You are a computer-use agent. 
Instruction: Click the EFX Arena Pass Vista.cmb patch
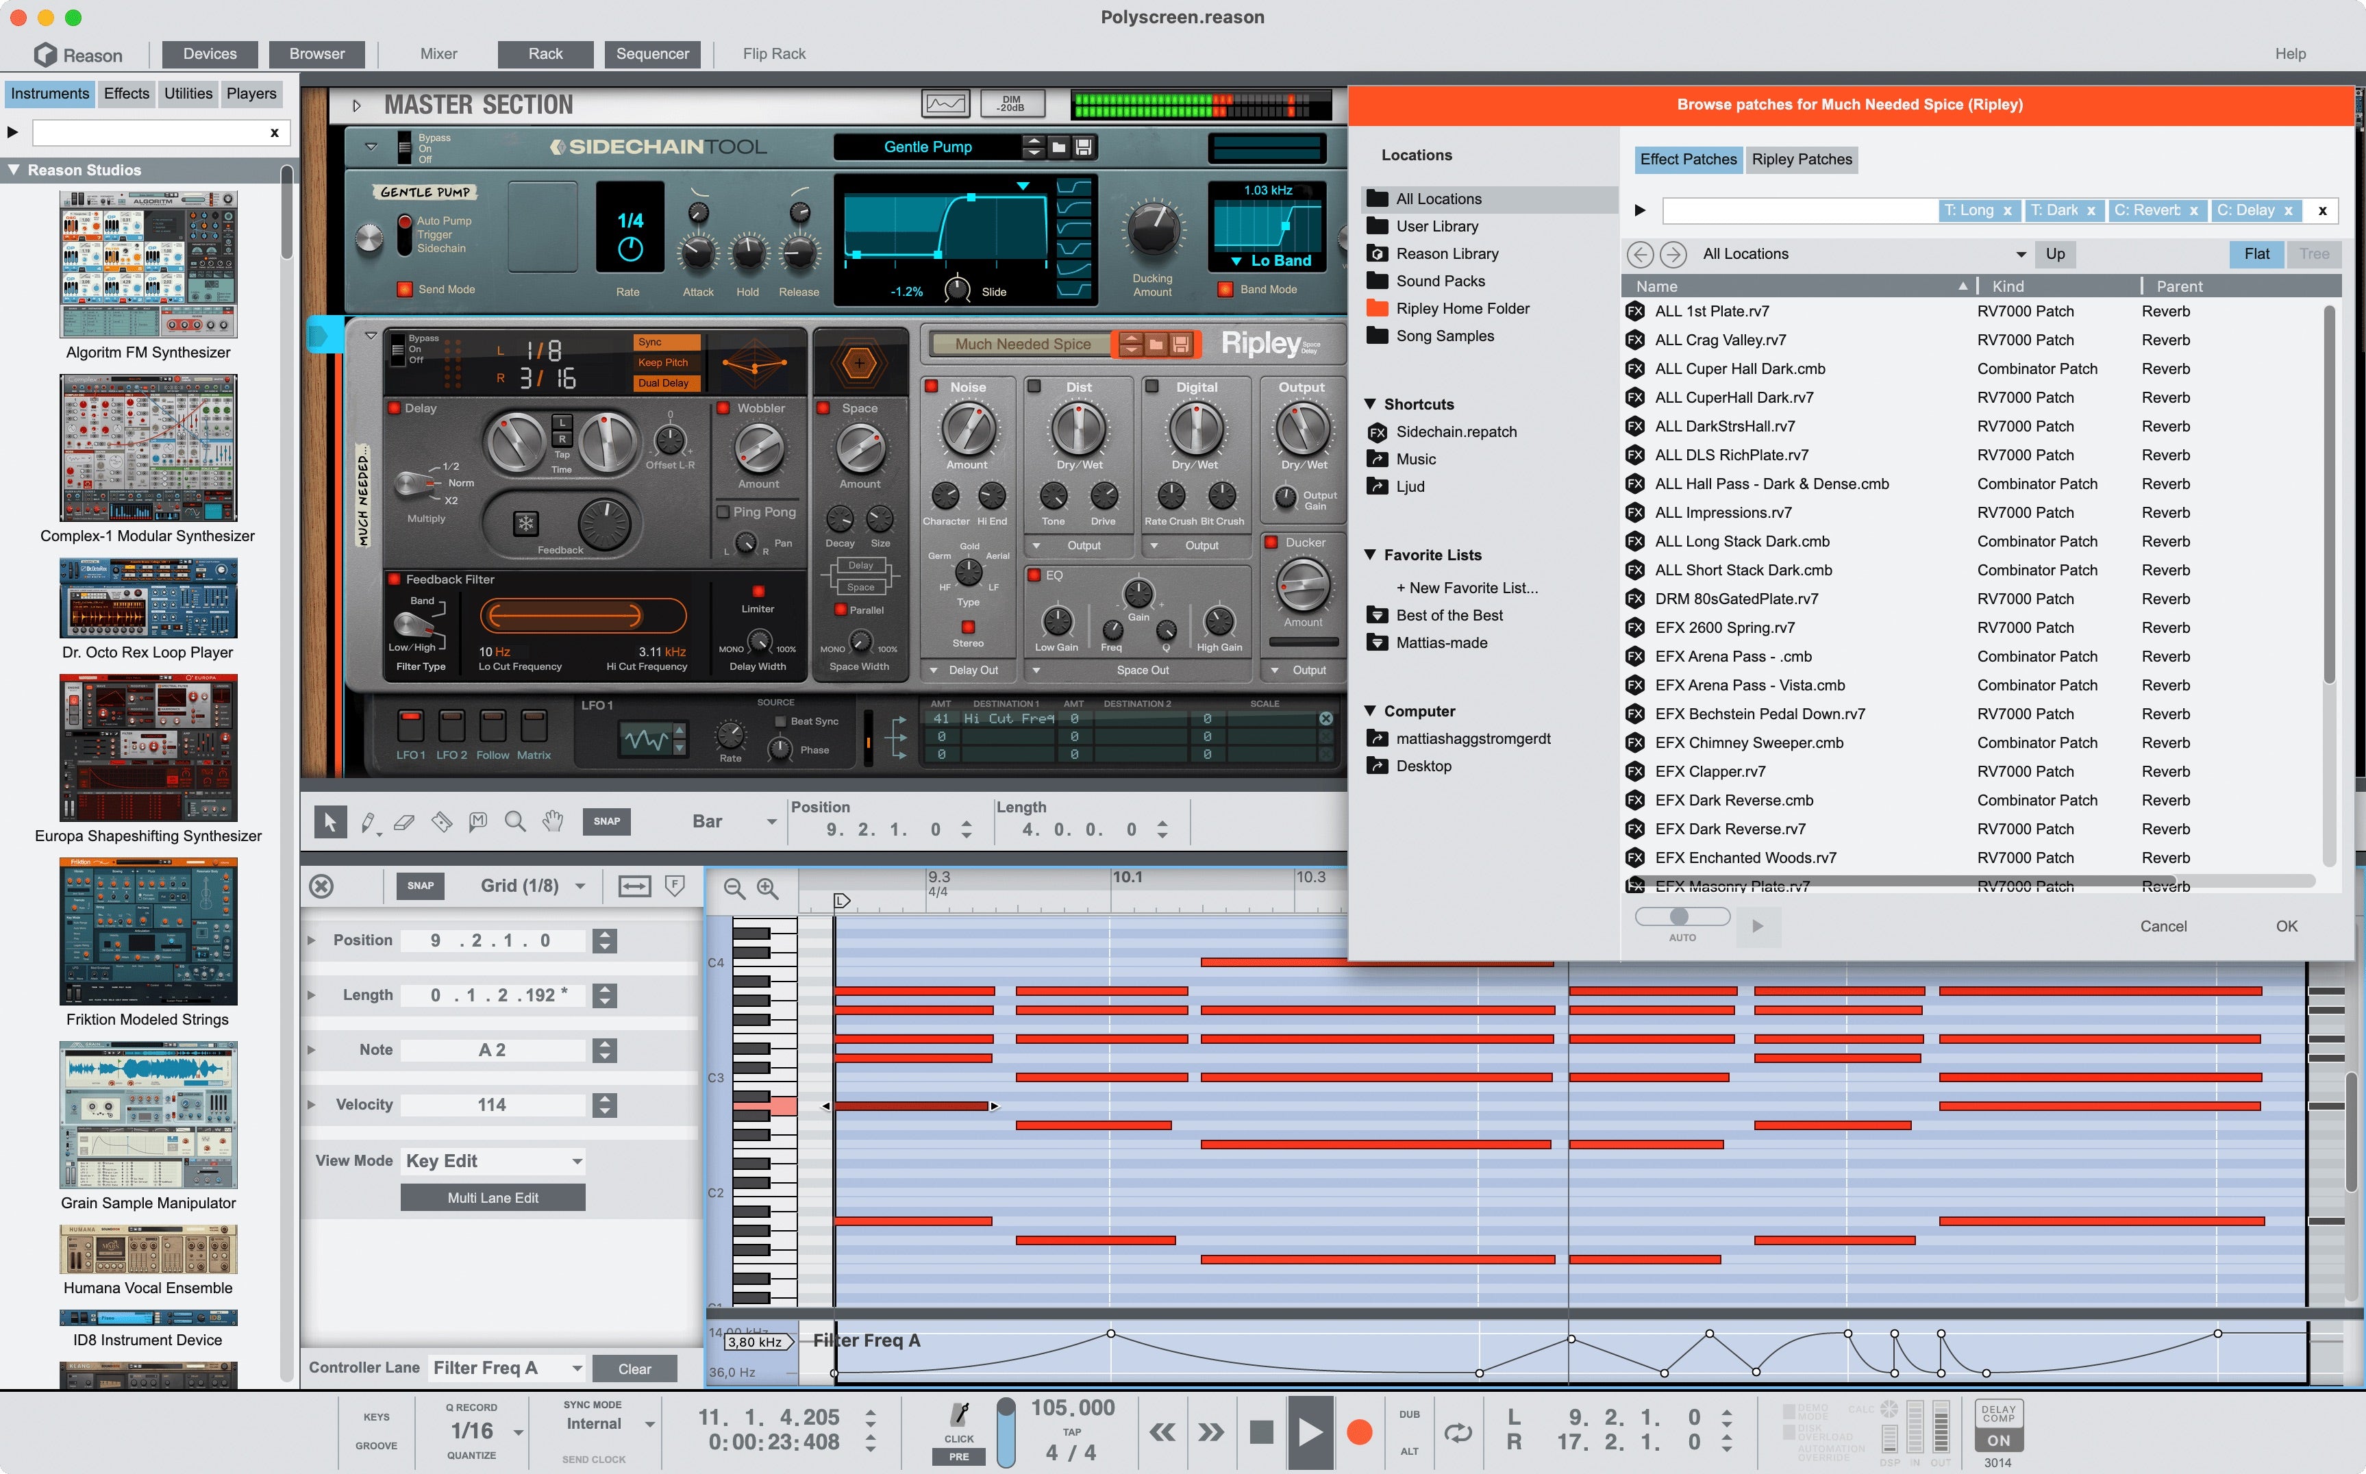(1749, 684)
